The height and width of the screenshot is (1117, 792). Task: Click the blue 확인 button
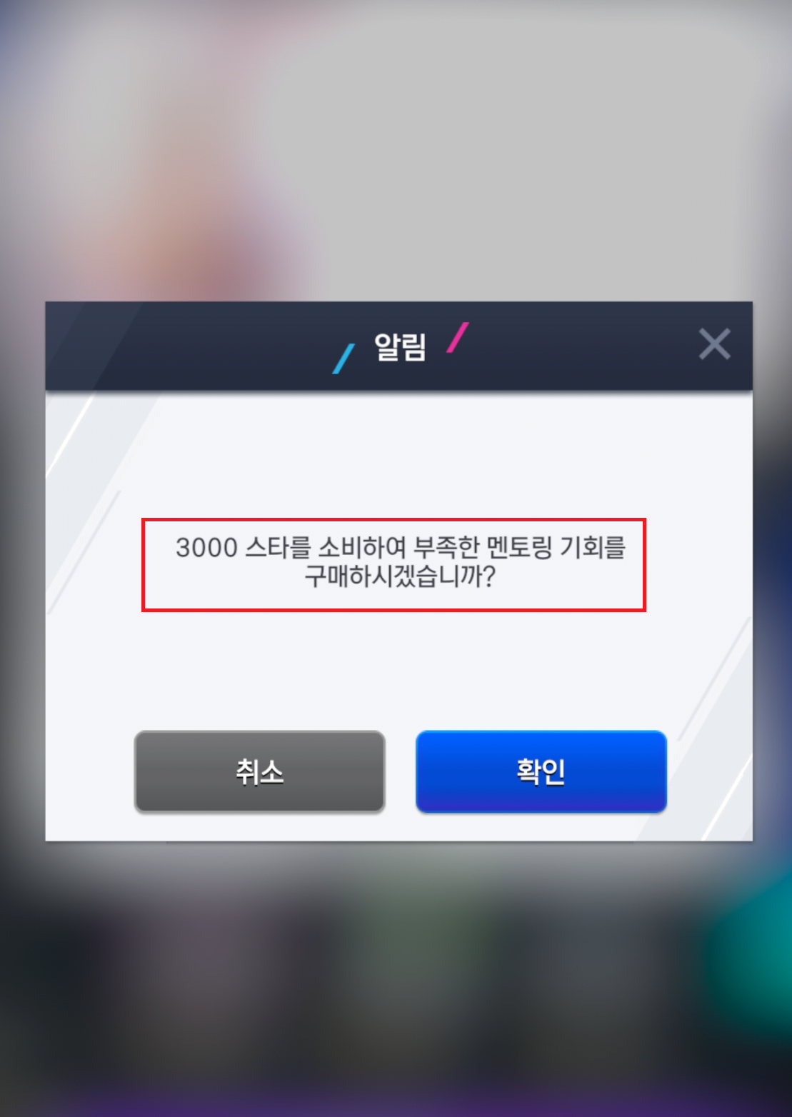tap(541, 771)
